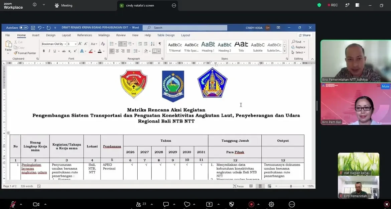Viewport: 391px width, 209px height.
Task: Toggle Underline formatting
Action: [54, 51]
